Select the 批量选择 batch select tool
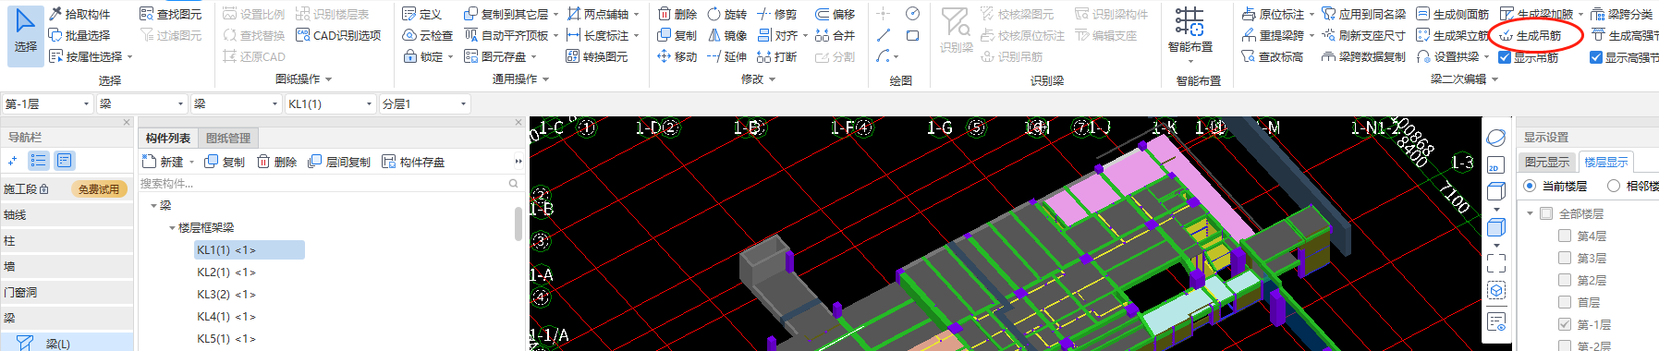1659x351 pixels. coord(79,35)
